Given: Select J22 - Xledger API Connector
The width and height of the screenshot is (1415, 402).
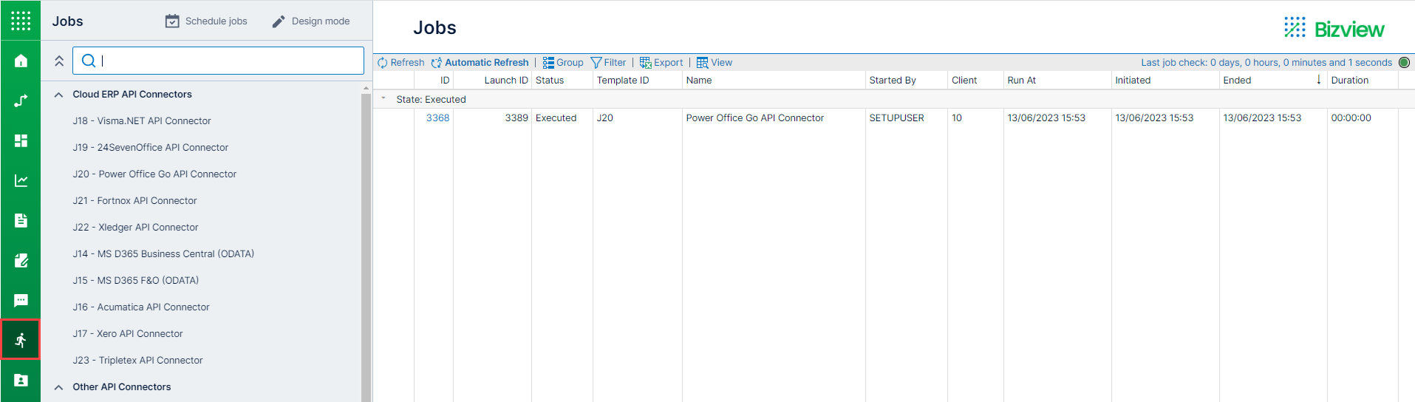Looking at the screenshot, I should point(135,227).
